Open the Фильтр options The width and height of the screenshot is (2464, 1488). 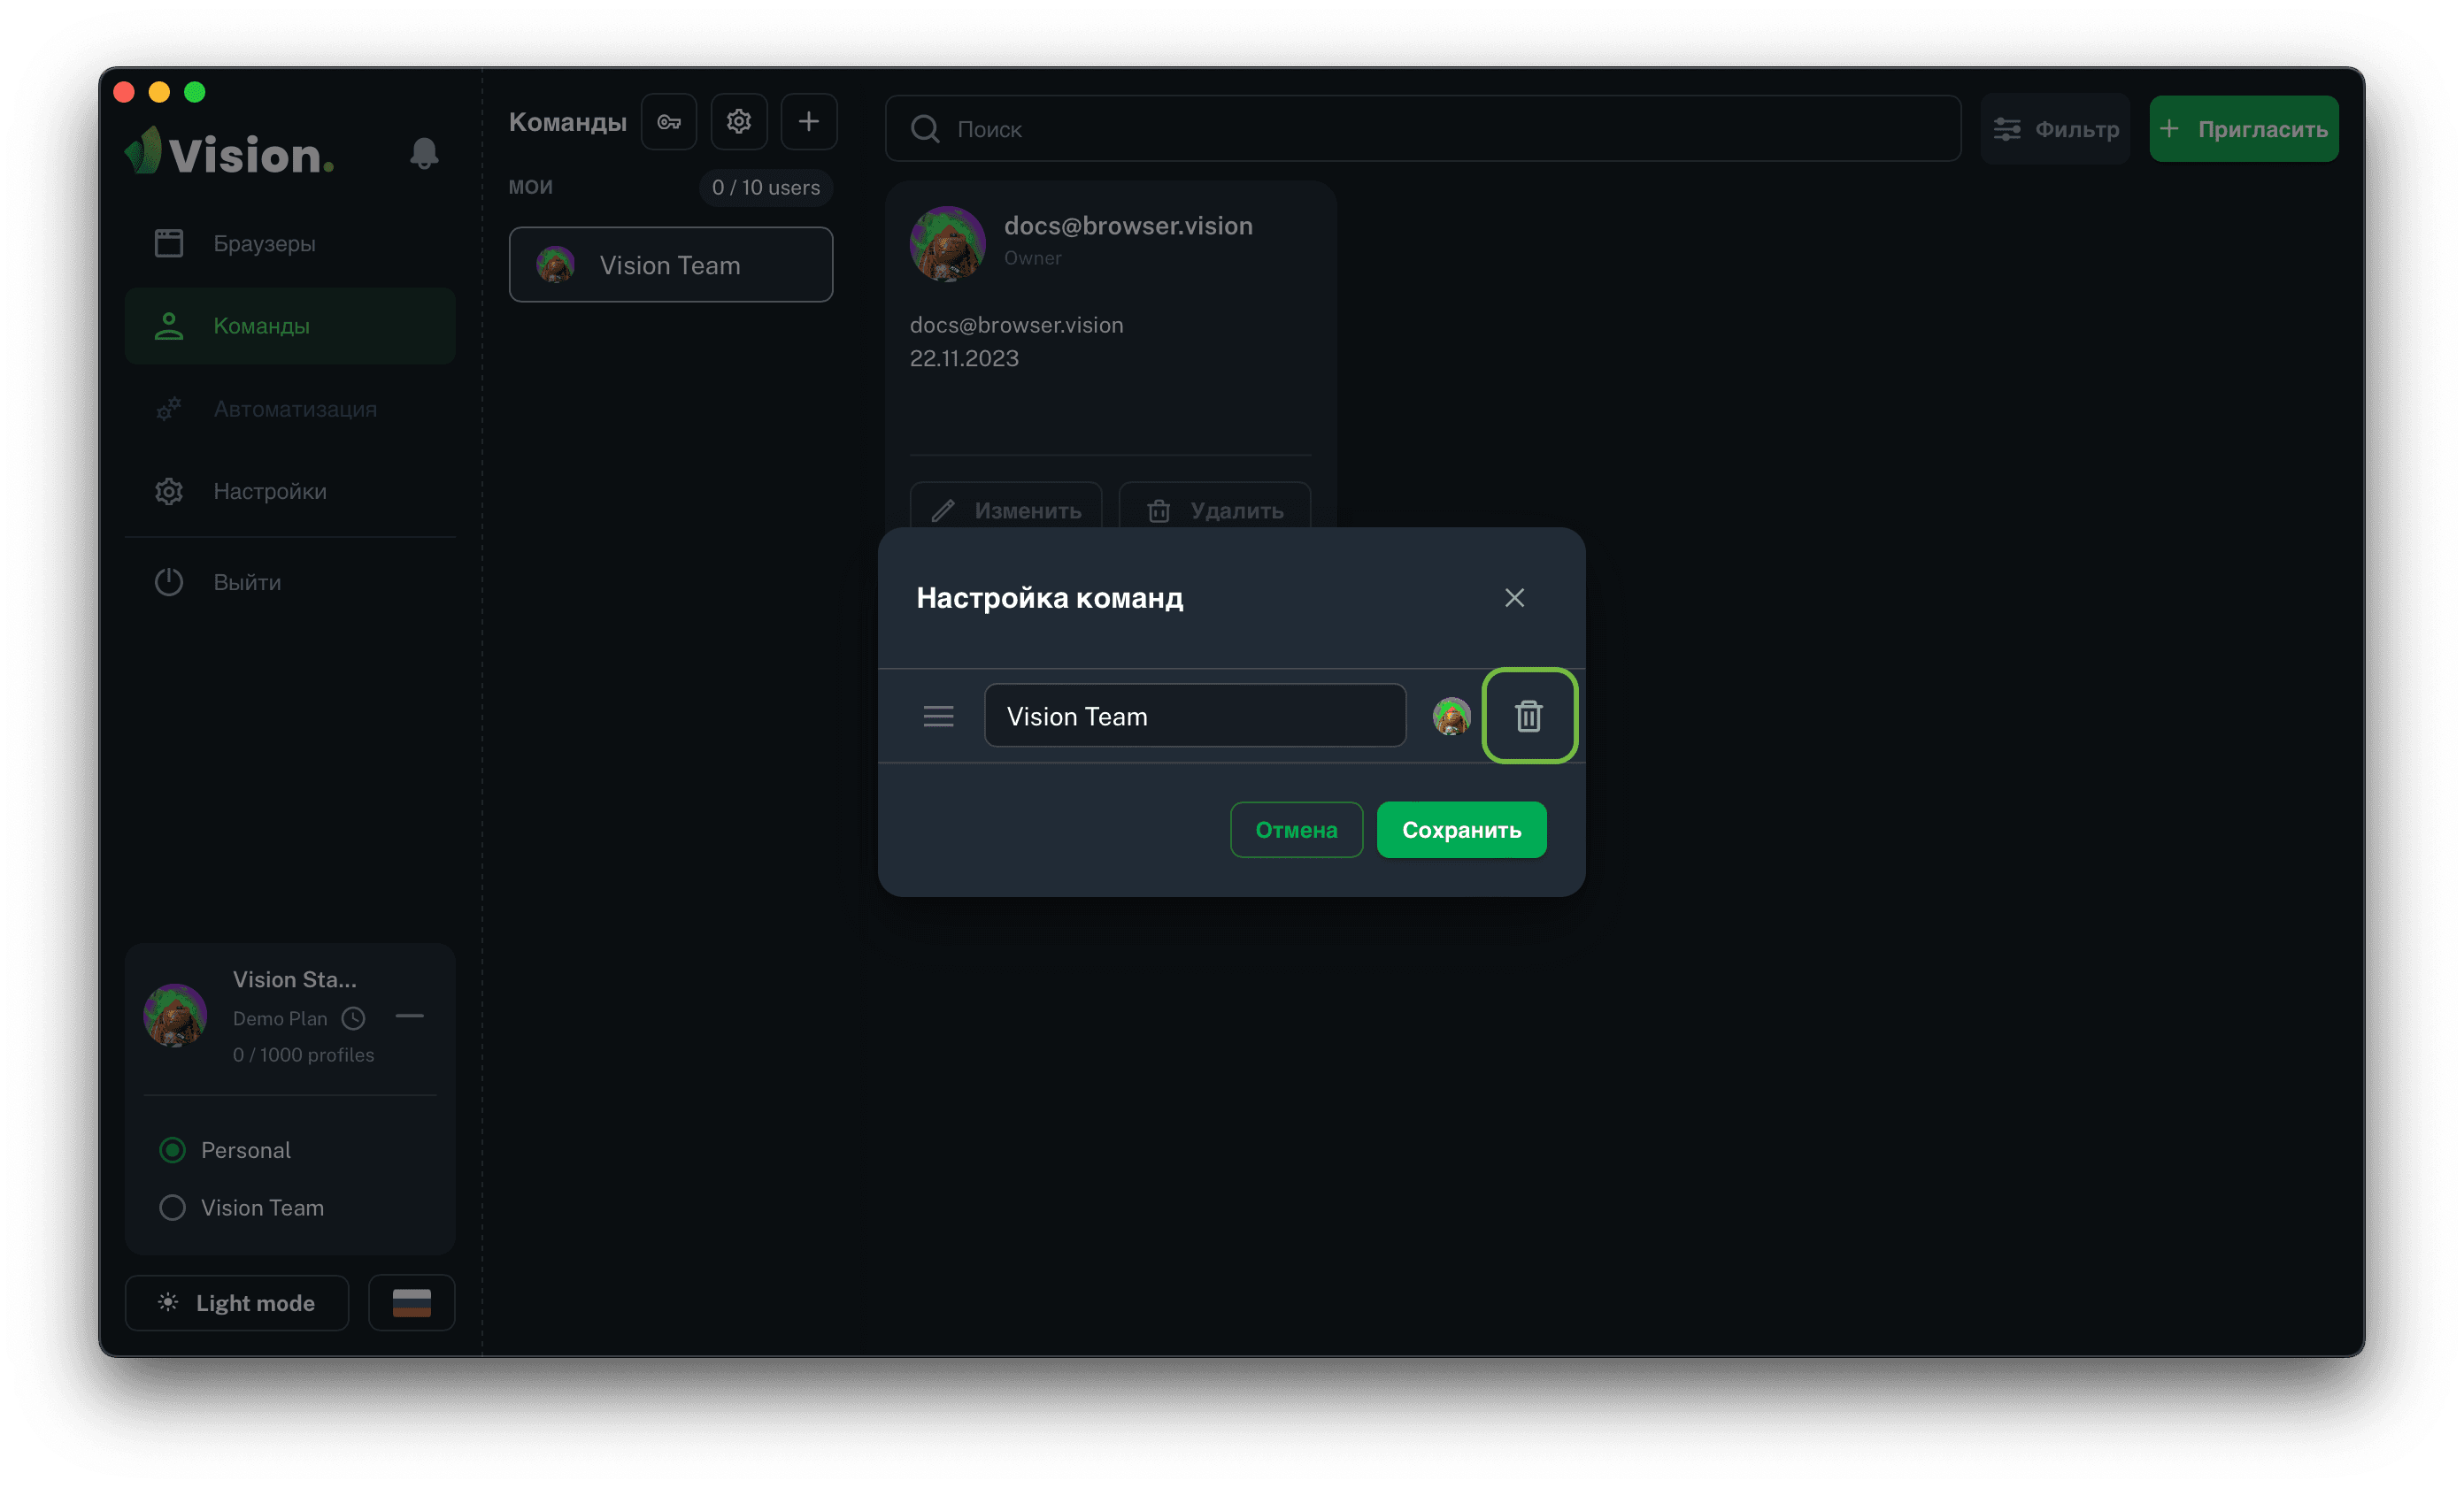2055,129
